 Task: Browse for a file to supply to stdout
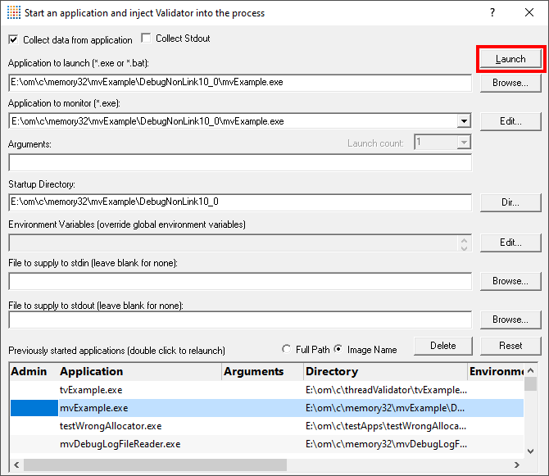pos(510,320)
